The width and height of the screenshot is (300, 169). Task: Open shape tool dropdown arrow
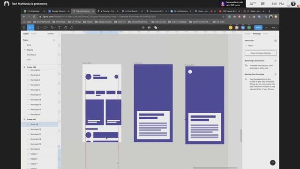click(47, 28)
